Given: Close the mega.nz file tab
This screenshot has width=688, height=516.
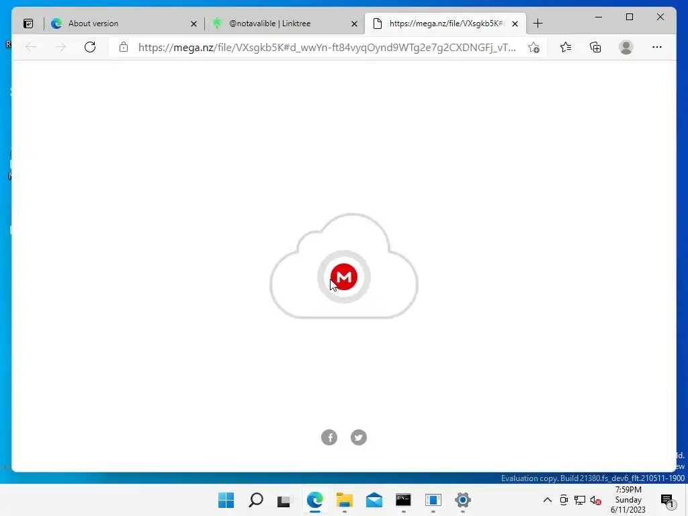Looking at the screenshot, I should (515, 24).
